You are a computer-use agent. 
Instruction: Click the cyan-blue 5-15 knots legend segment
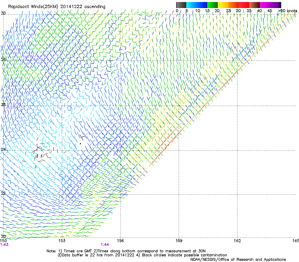(x=197, y=5)
